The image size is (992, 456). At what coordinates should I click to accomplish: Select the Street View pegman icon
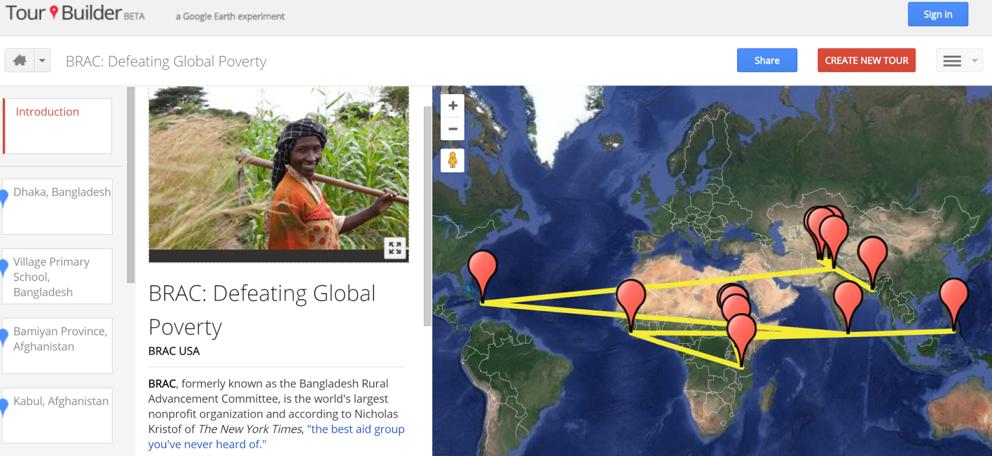[453, 160]
